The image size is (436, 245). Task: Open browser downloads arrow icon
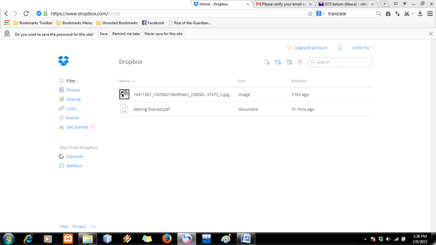(419, 14)
